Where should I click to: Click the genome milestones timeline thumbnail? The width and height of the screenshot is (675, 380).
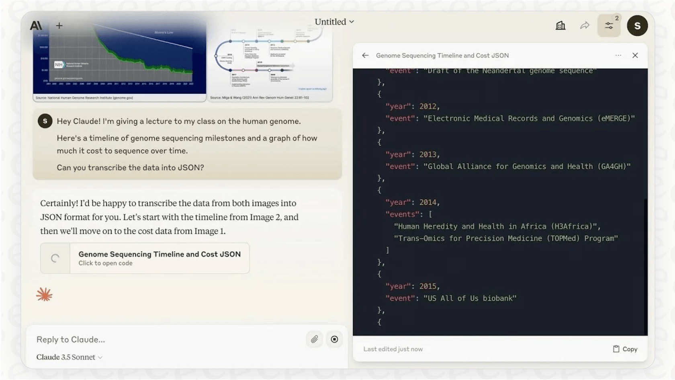270,60
